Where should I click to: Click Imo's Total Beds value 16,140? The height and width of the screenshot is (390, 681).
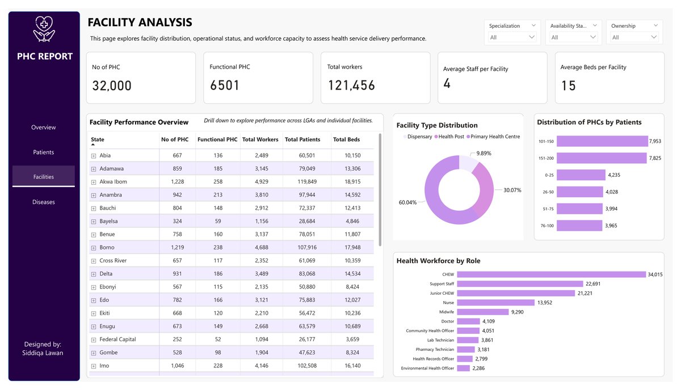coord(352,366)
